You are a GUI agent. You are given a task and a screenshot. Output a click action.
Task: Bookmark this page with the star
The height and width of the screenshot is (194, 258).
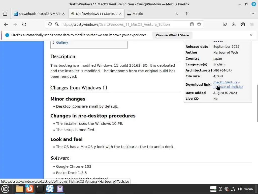[199, 25]
